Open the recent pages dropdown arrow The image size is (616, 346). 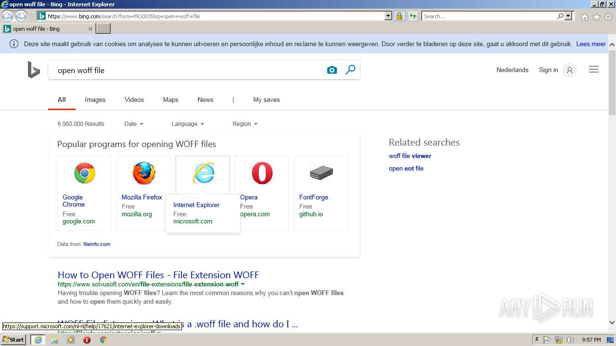(31, 16)
